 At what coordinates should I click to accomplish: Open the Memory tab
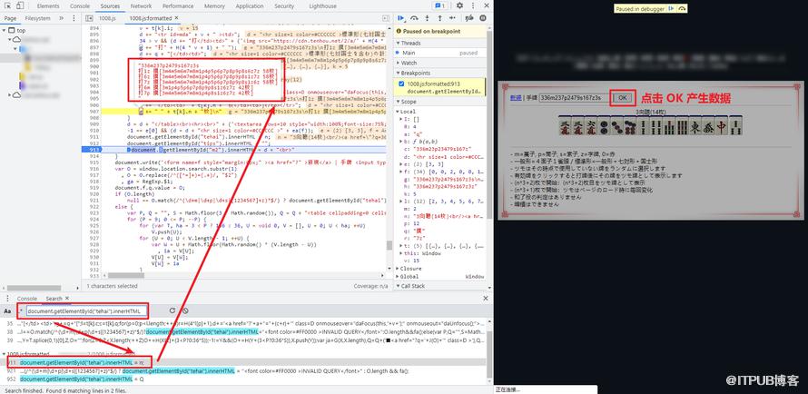pos(214,6)
